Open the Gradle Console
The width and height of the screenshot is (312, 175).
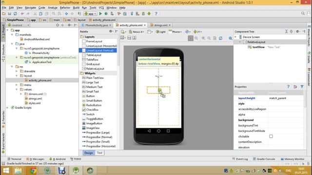tap(264, 159)
